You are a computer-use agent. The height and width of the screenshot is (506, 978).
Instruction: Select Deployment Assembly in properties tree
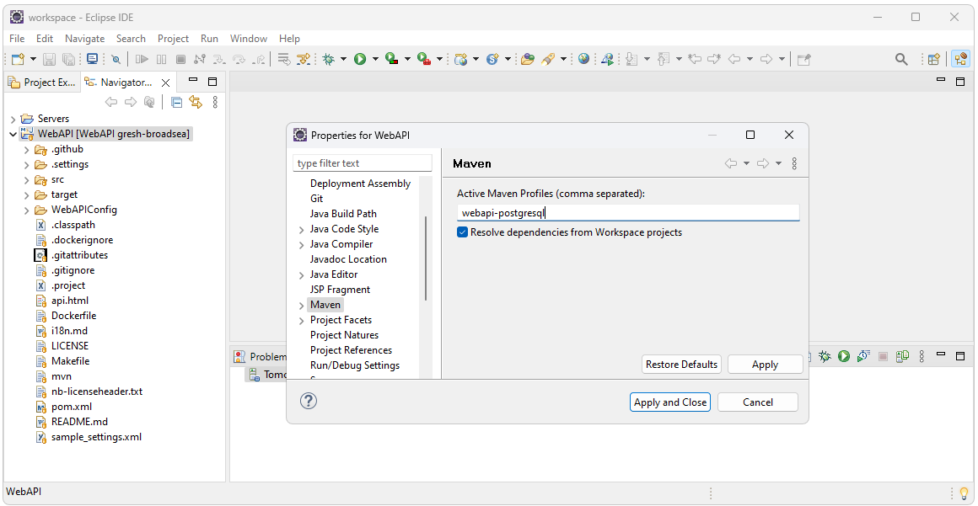[361, 184]
